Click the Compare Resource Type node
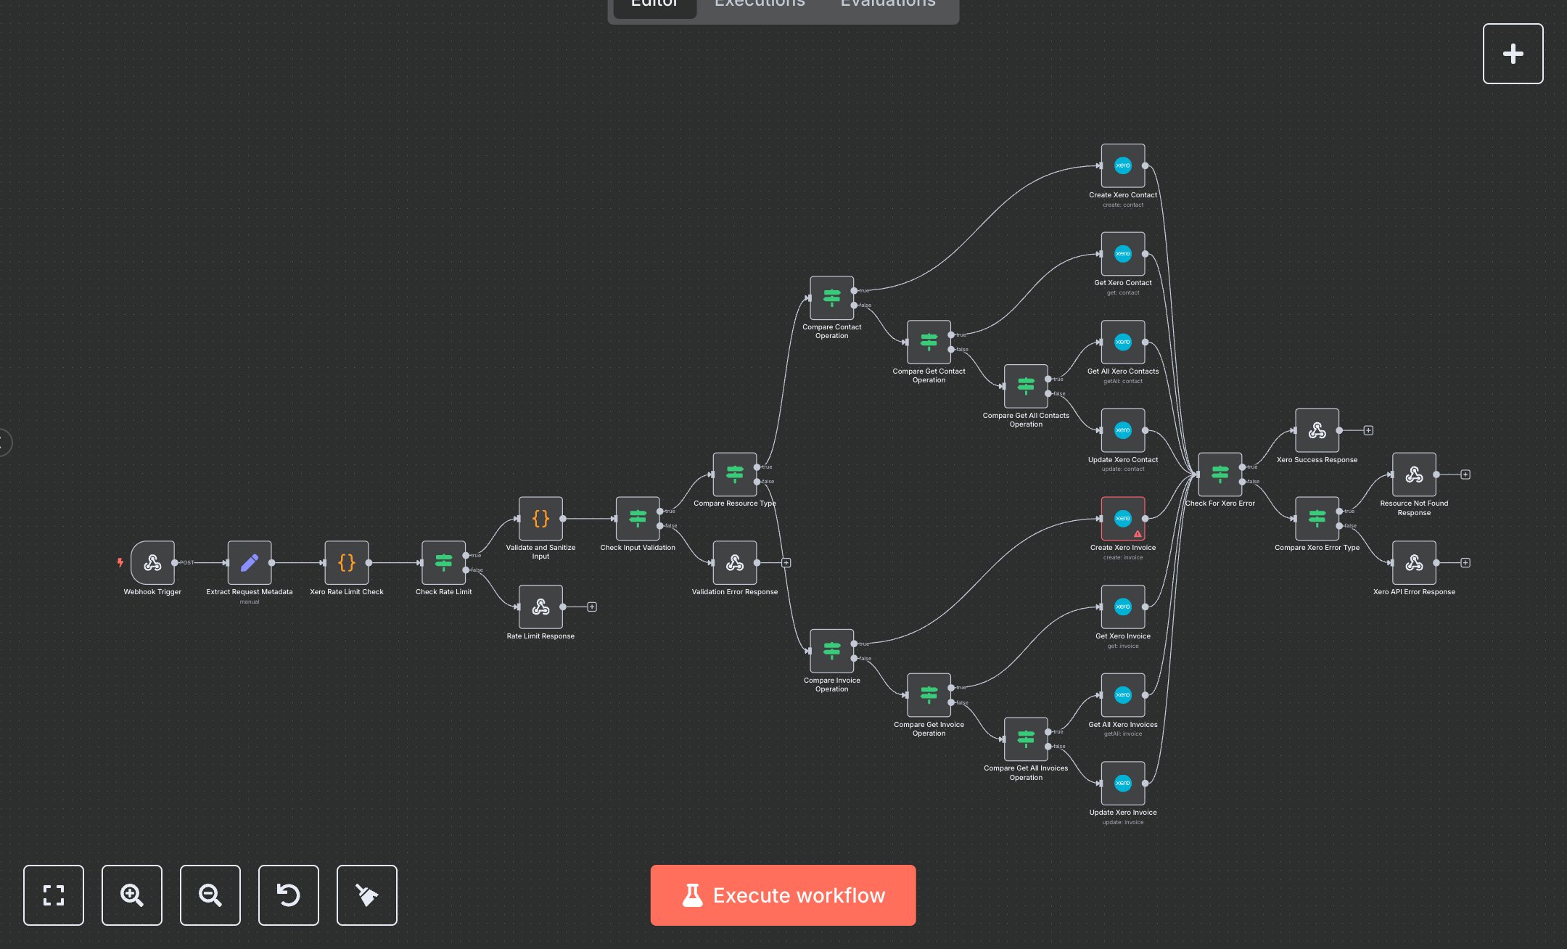 pos(734,474)
